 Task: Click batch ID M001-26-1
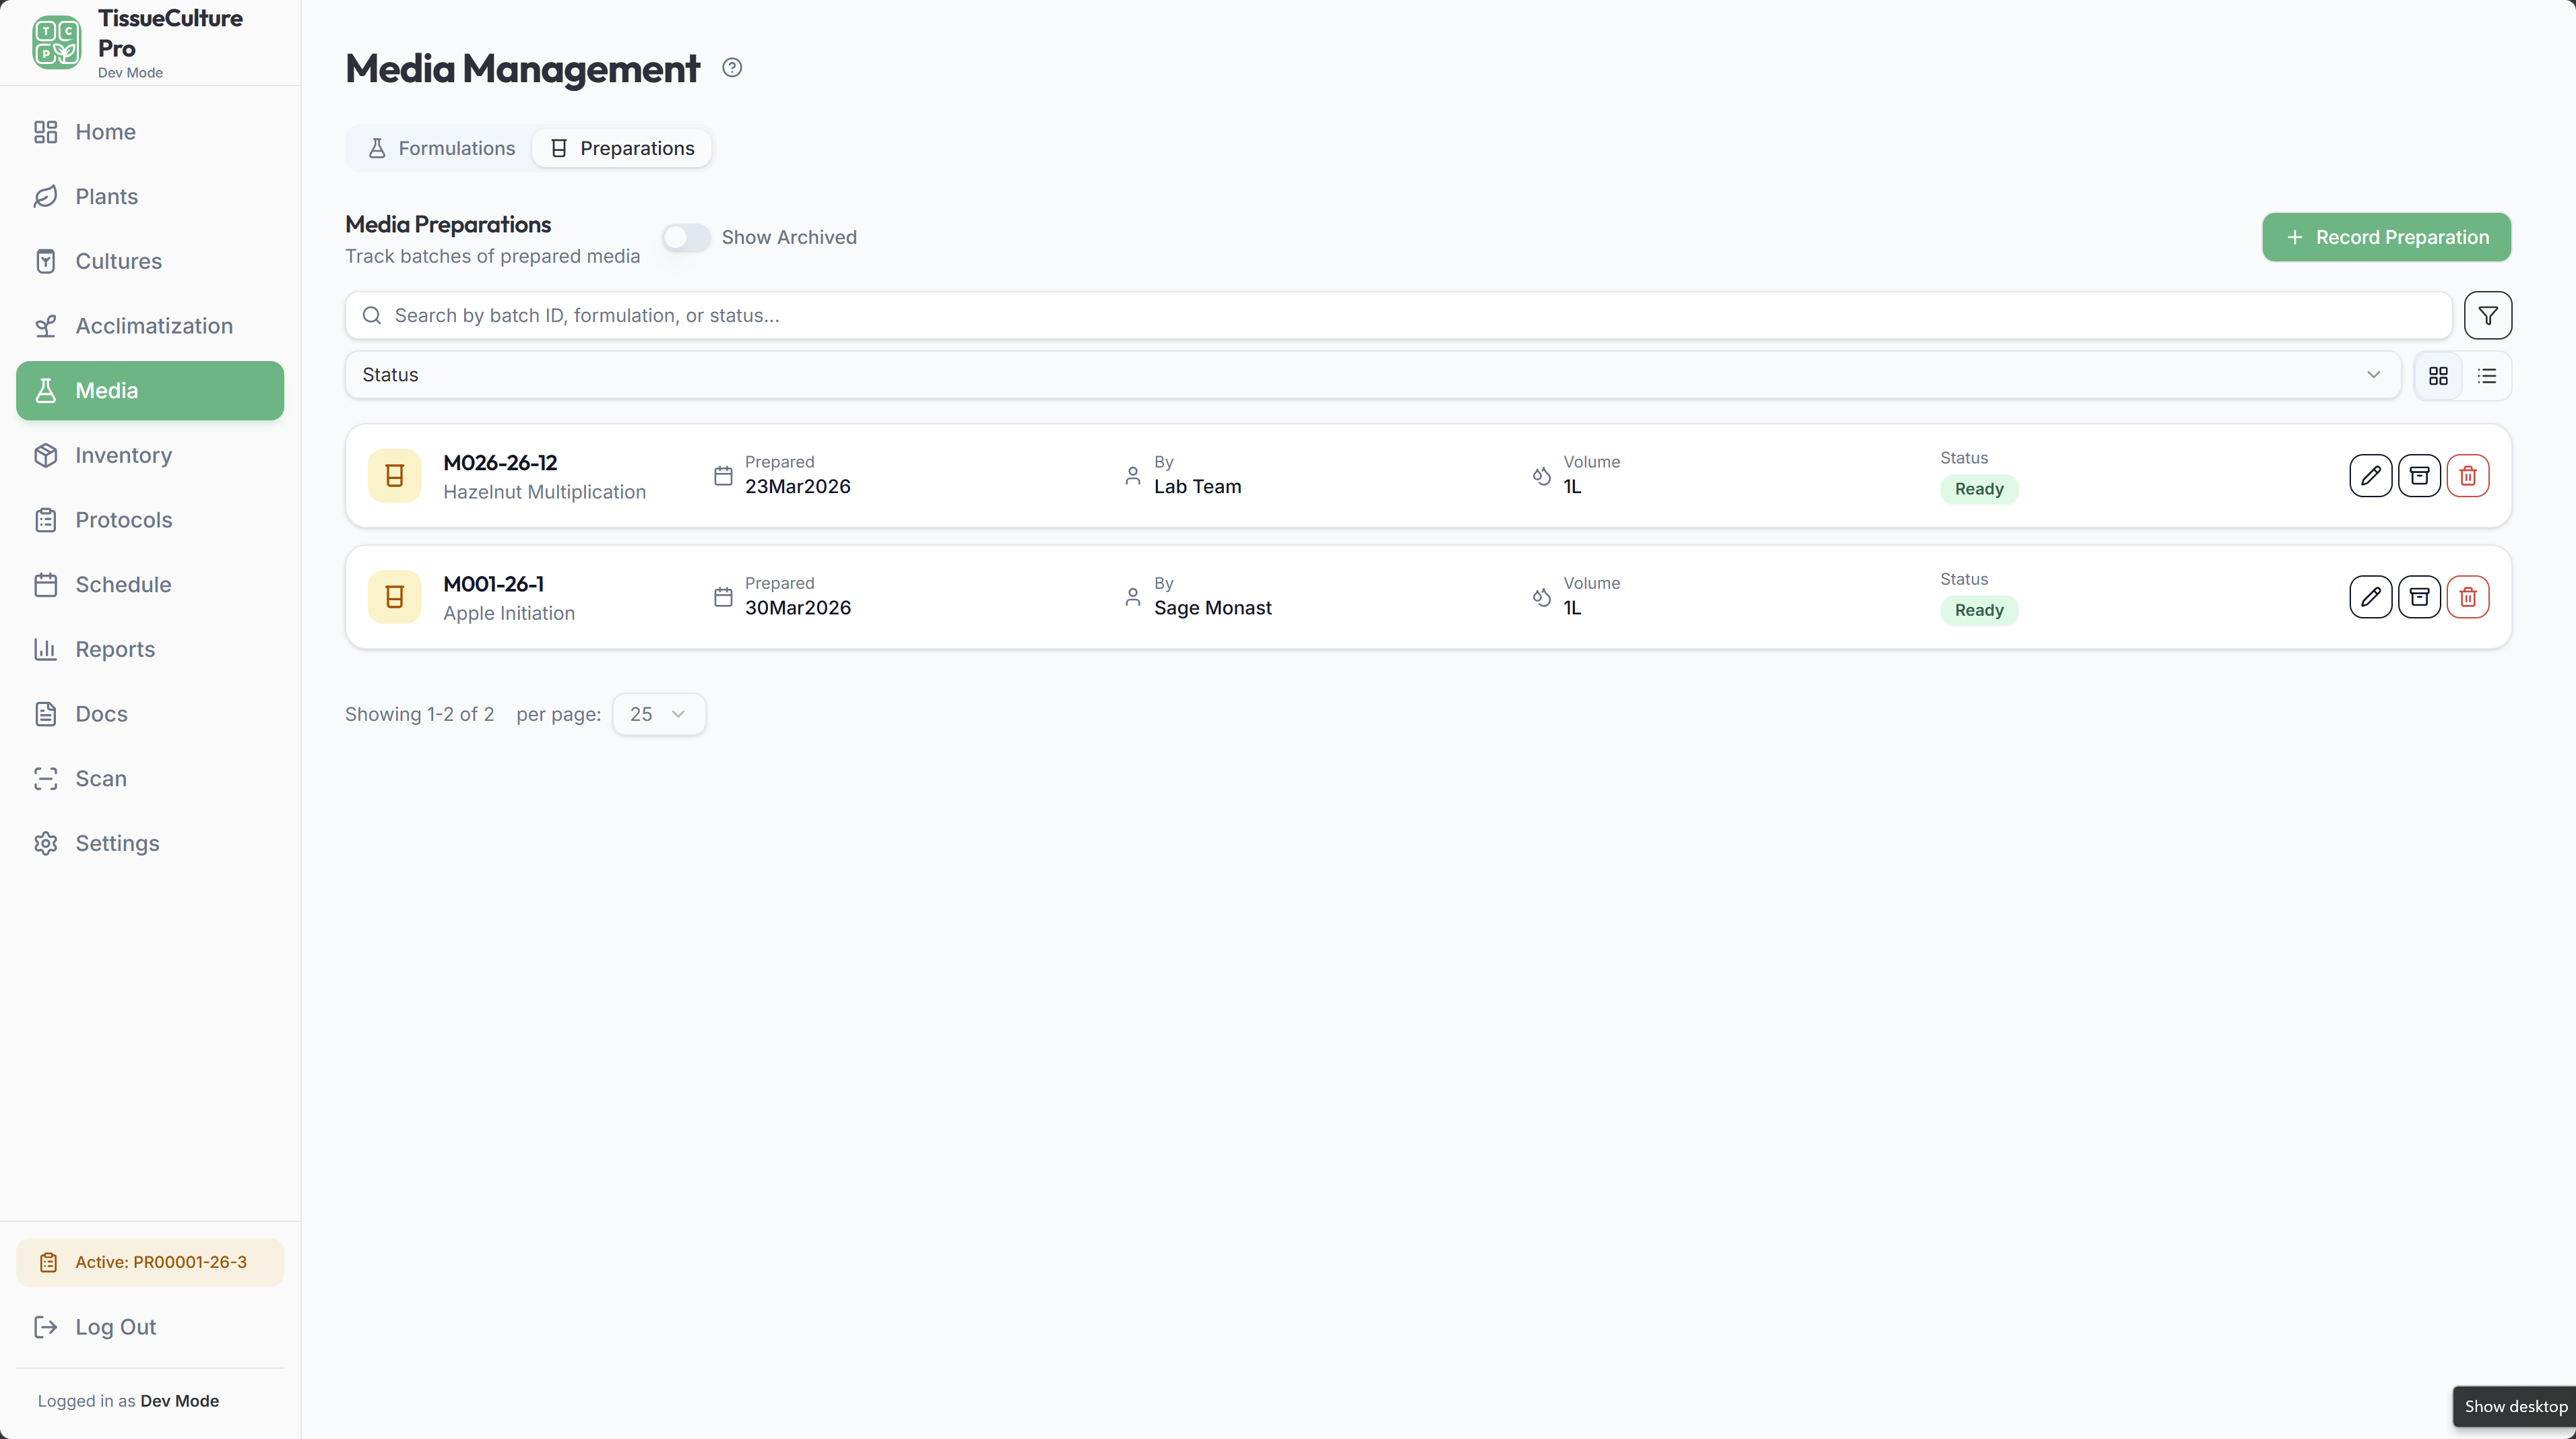pyautogui.click(x=494, y=584)
